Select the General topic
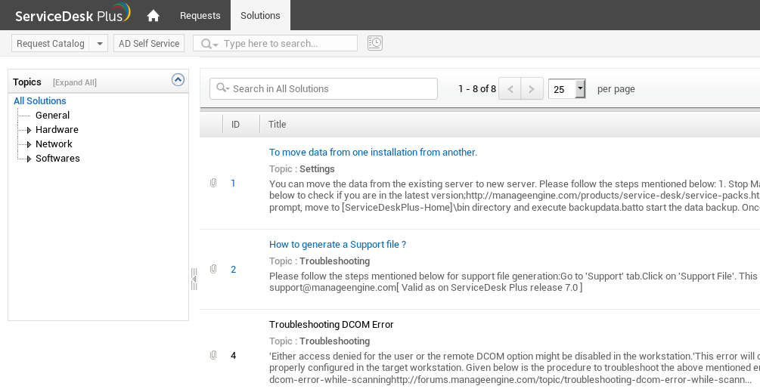The image size is (760, 389). pos(52,116)
